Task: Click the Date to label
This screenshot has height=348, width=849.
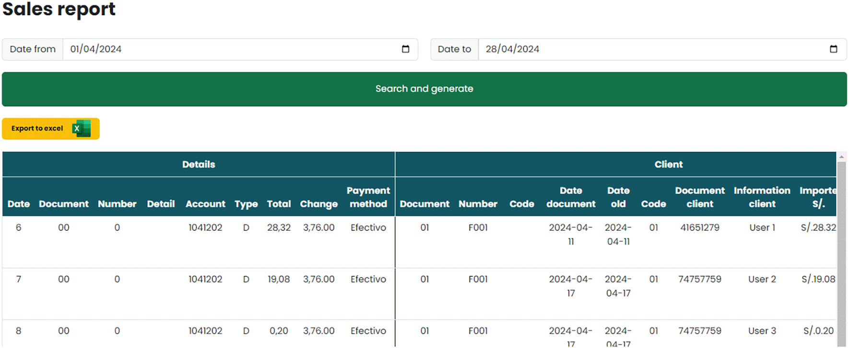Action: [454, 49]
